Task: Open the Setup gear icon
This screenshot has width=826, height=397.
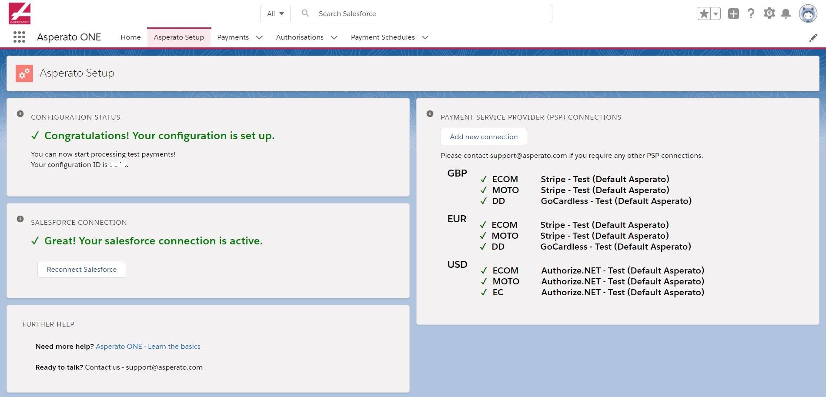Action: tap(769, 13)
